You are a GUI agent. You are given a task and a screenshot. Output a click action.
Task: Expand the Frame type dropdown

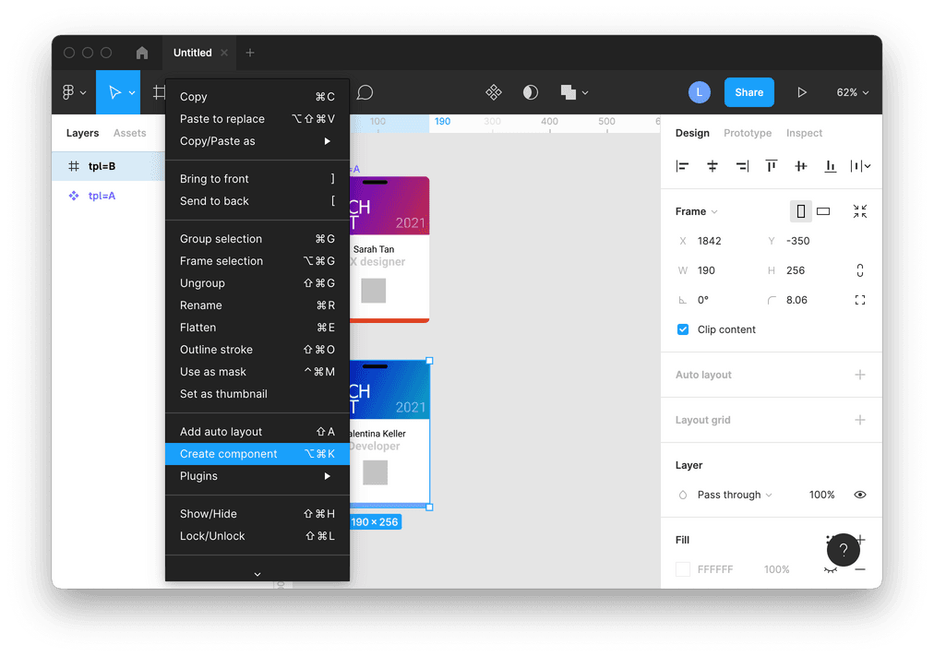pos(697,211)
